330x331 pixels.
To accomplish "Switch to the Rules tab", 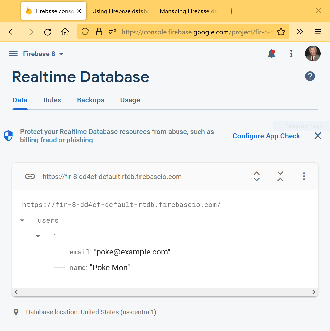I will tap(52, 100).
